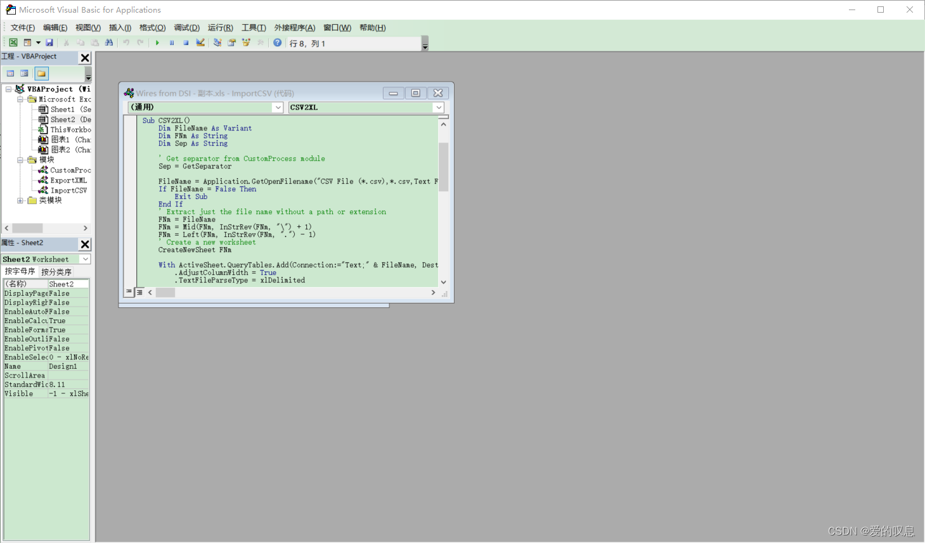Open the 外接程序(A) menu
The image size is (925, 543).
(295, 27)
